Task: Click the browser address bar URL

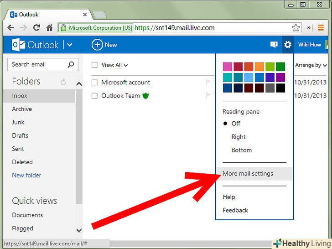Action: tap(175, 28)
